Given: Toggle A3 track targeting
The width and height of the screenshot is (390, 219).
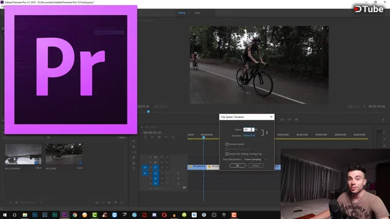Looking at the screenshot, I should 155,183.
